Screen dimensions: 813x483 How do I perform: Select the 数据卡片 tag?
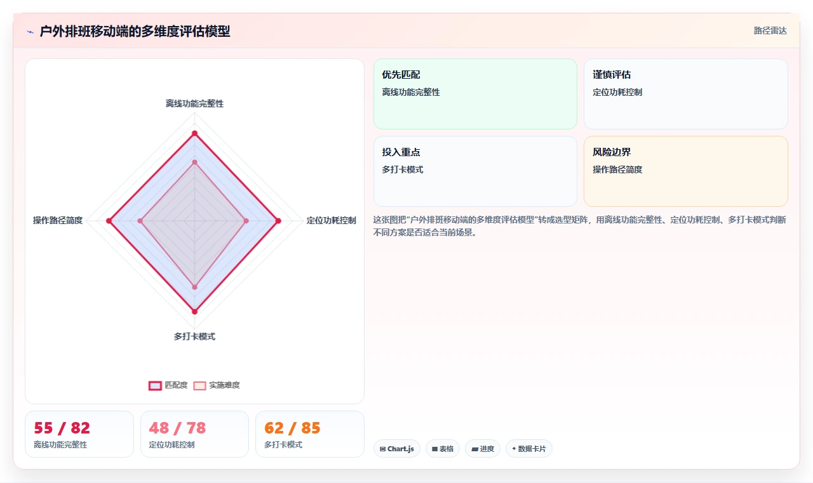tap(529, 449)
